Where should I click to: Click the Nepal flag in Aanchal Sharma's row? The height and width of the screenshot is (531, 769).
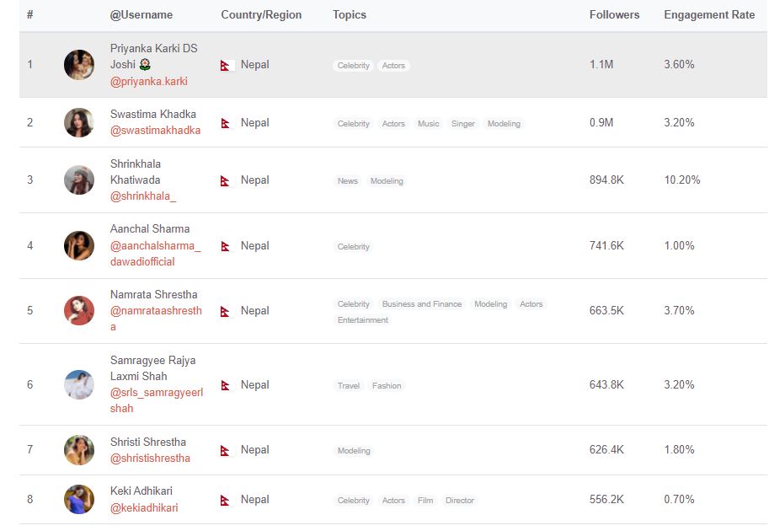[225, 247]
